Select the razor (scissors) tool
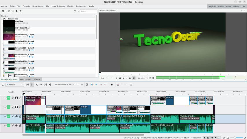 click(x=36, y=85)
